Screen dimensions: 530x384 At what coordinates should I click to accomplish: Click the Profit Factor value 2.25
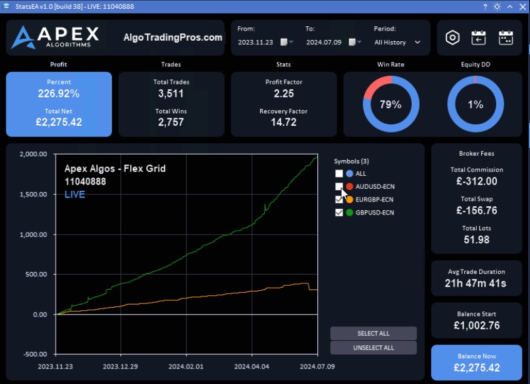pyautogui.click(x=283, y=94)
